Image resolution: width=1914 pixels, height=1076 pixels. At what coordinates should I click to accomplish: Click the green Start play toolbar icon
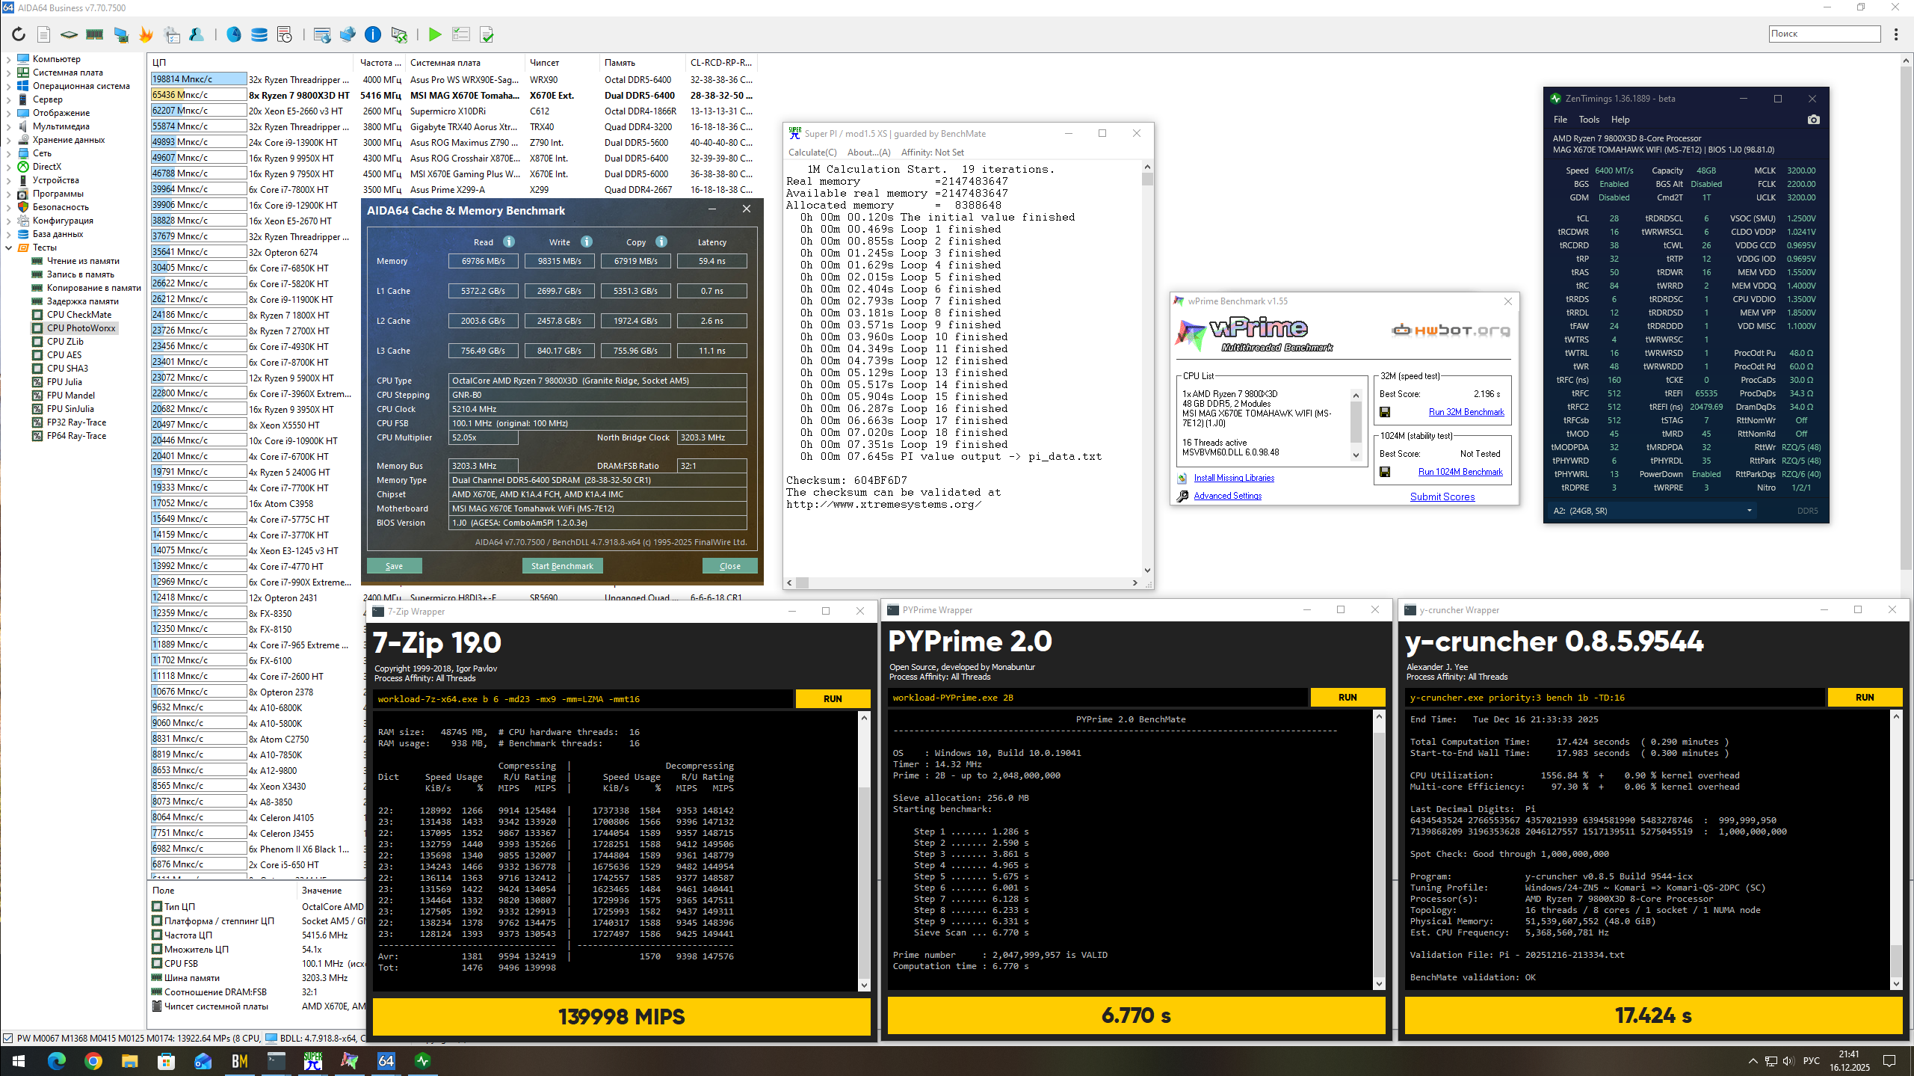tap(434, 34)
